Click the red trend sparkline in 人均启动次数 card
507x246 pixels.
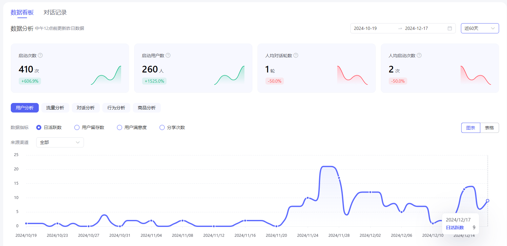point(476,75)
